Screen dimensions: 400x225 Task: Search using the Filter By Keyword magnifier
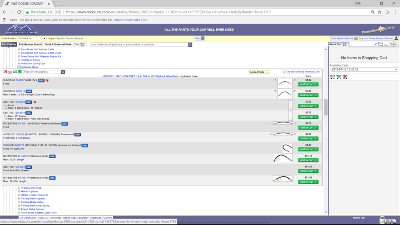click(63, 72)
